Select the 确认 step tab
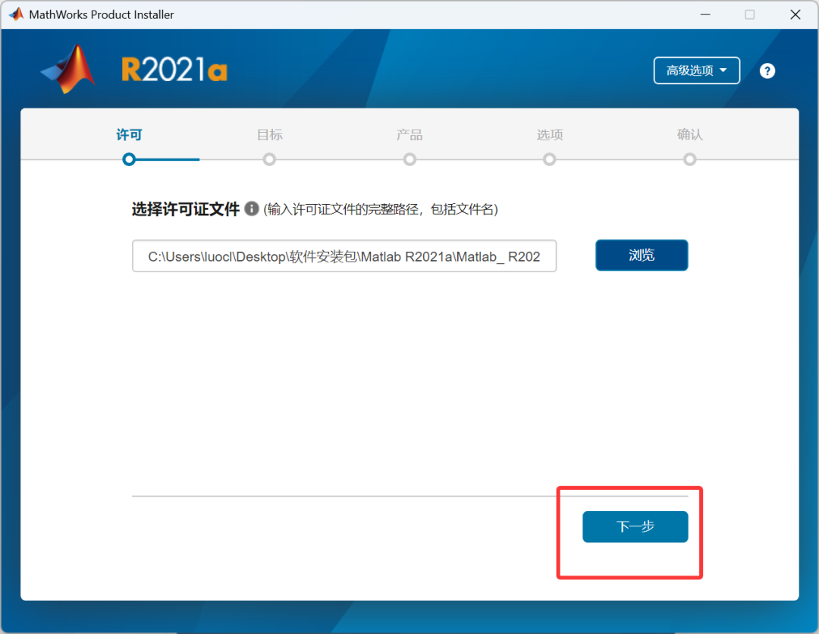Image resolution: width=819 pixels, height=634 pixels. [690, 135]
